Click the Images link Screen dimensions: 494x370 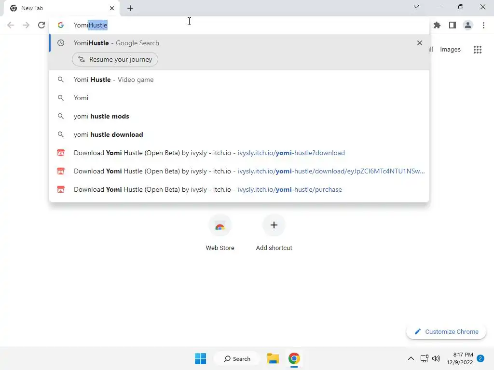click(450, 50)
